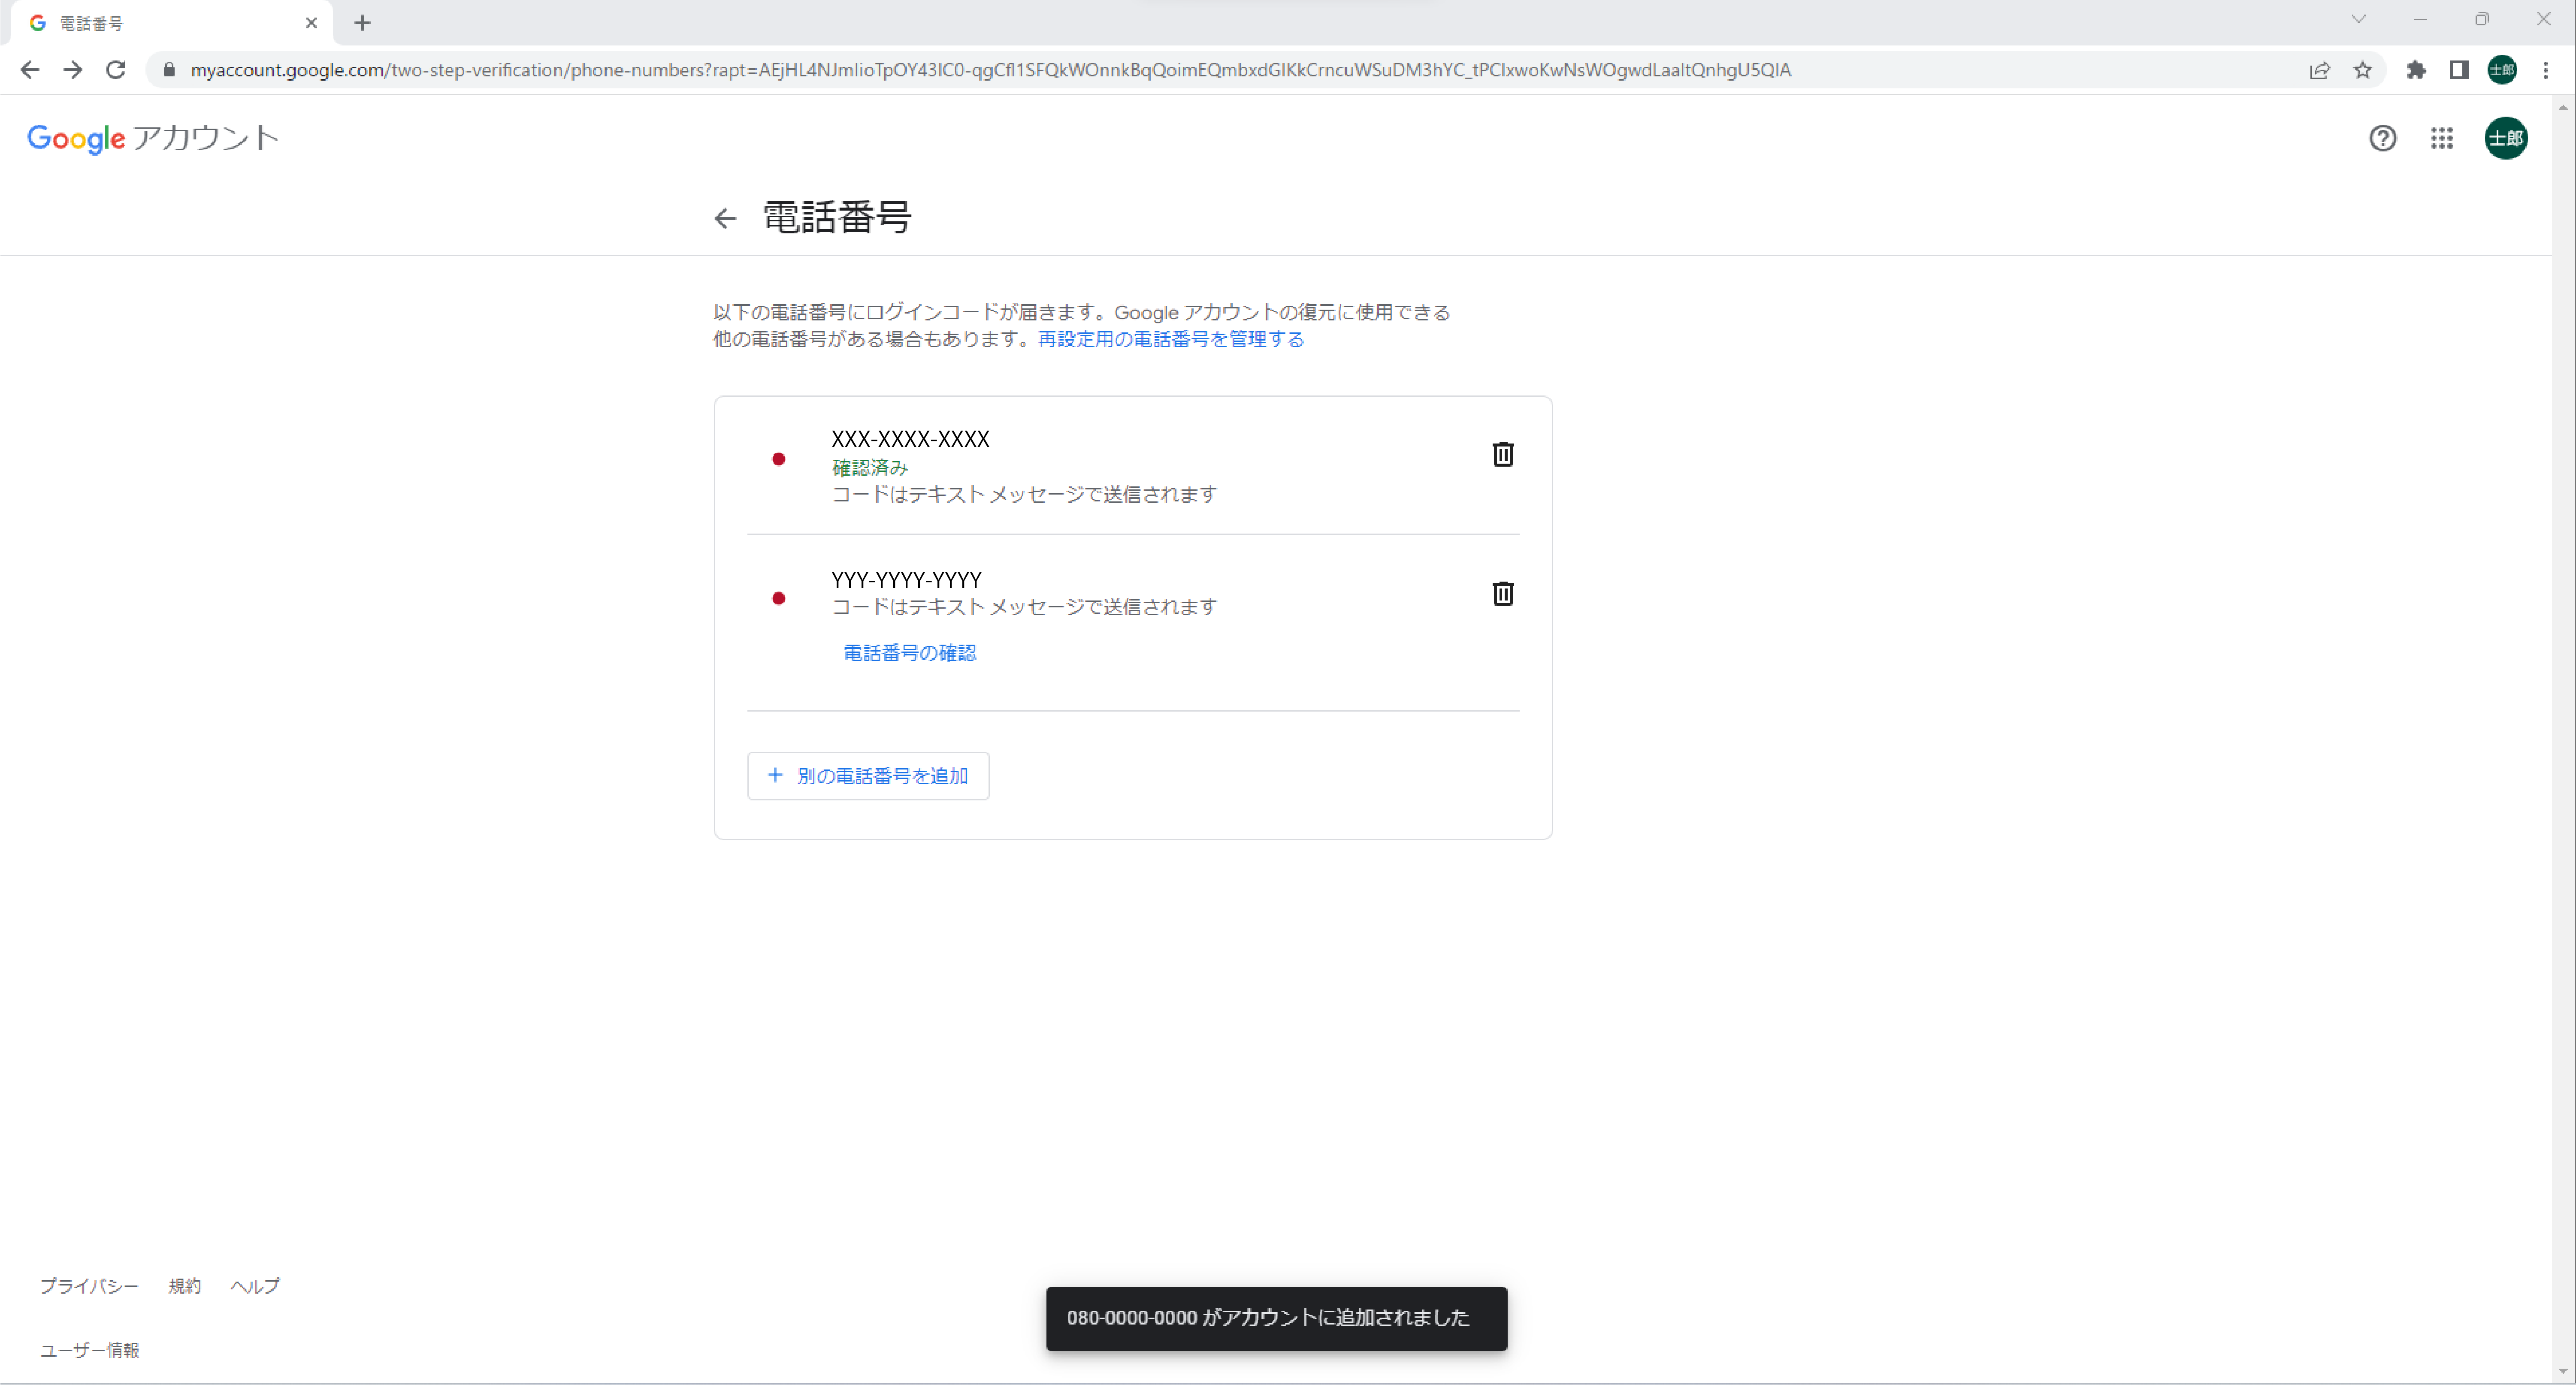Open tab search chevron in title bar
Viewport: 2576px width, 1385px height.
[2358, 19]
